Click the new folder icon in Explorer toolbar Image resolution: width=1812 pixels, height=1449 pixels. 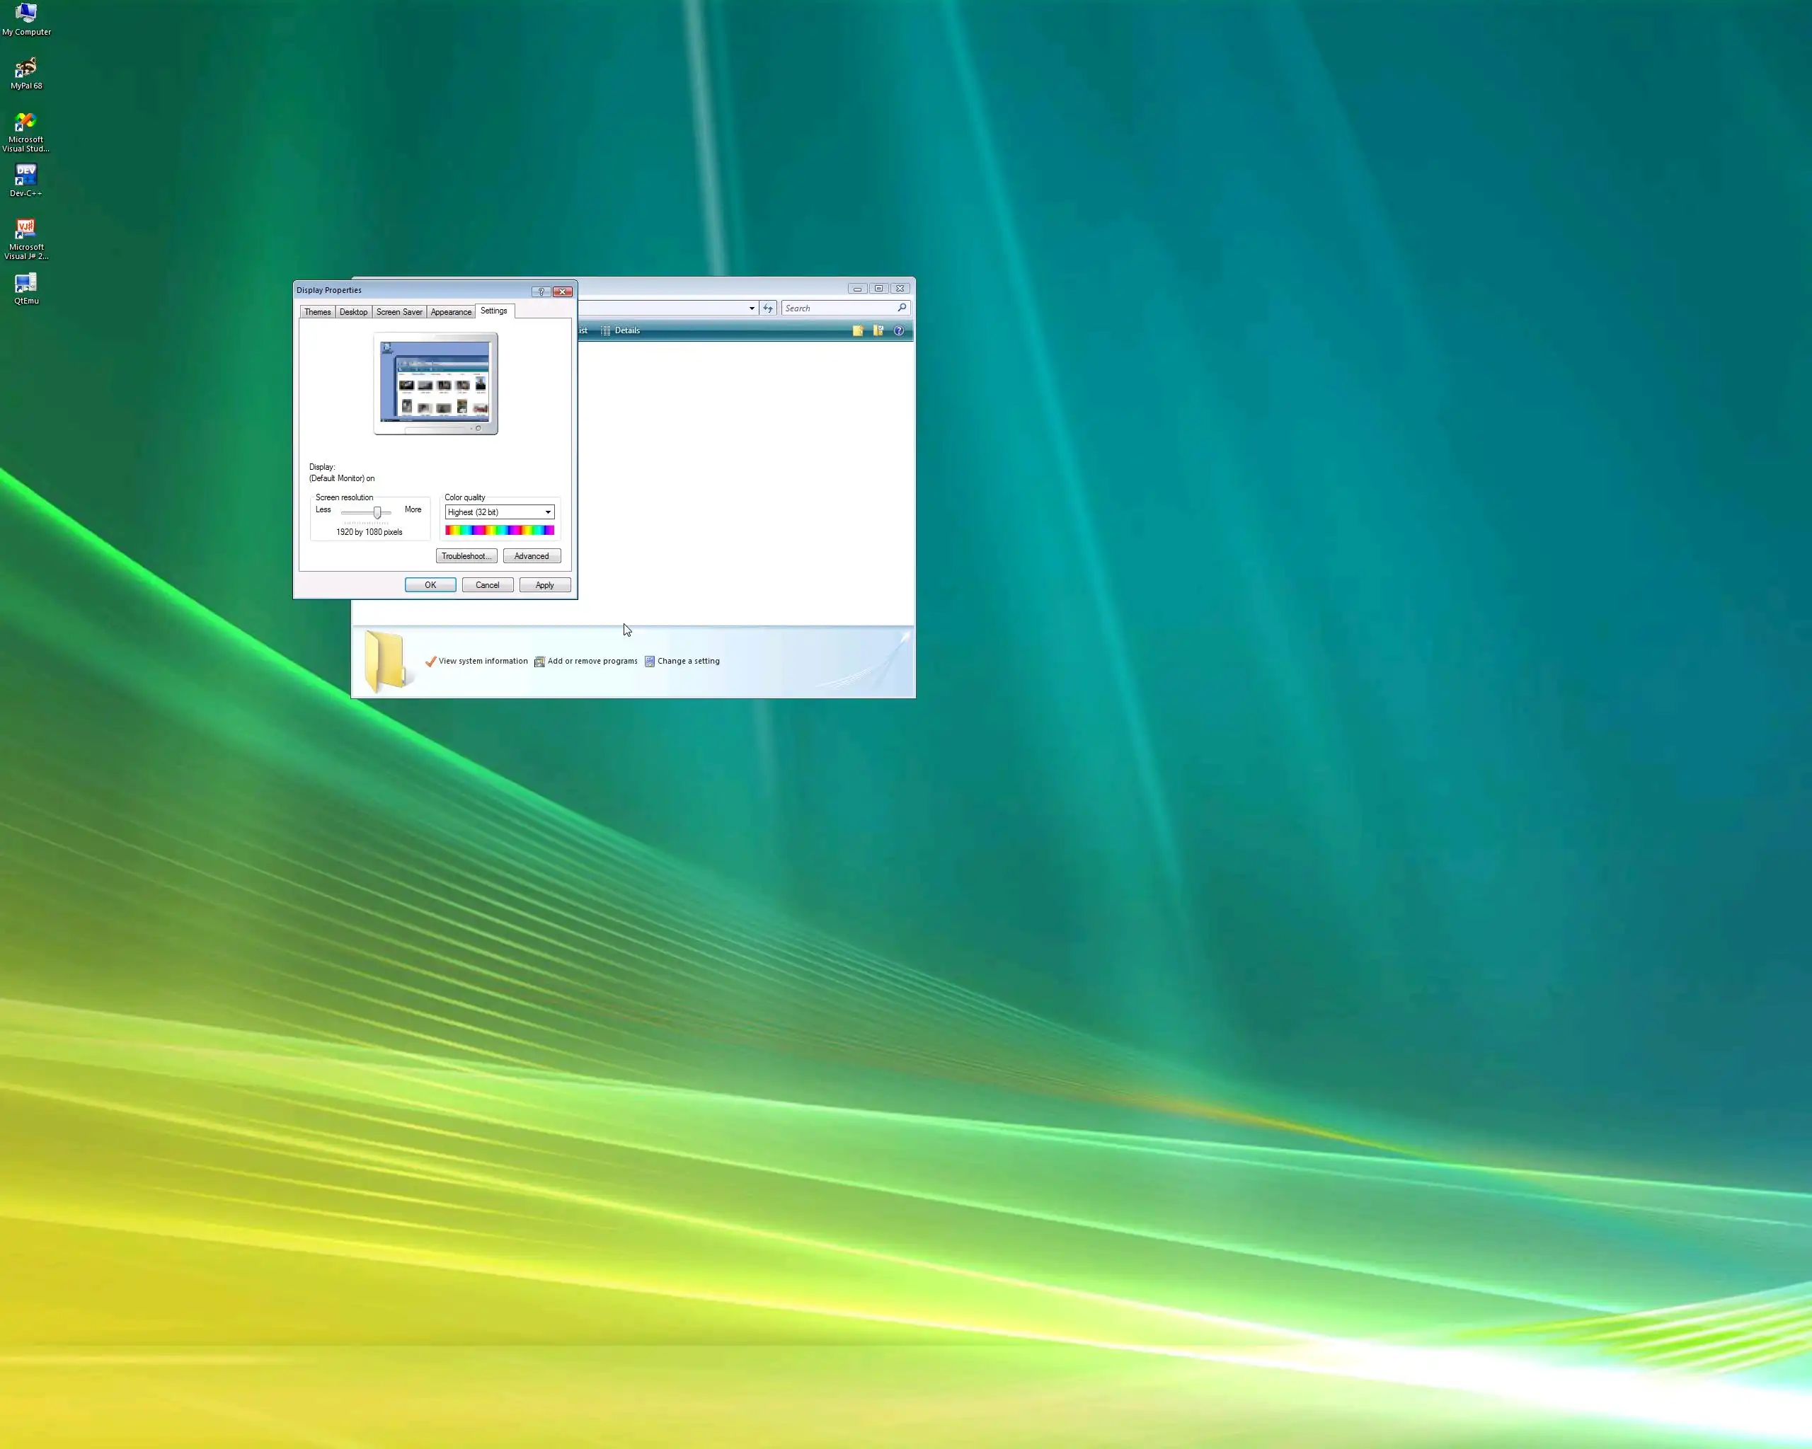tap(857, 331)
